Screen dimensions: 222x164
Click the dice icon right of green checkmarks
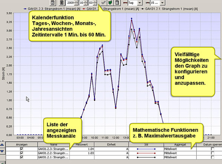click(x=117, y=3)
